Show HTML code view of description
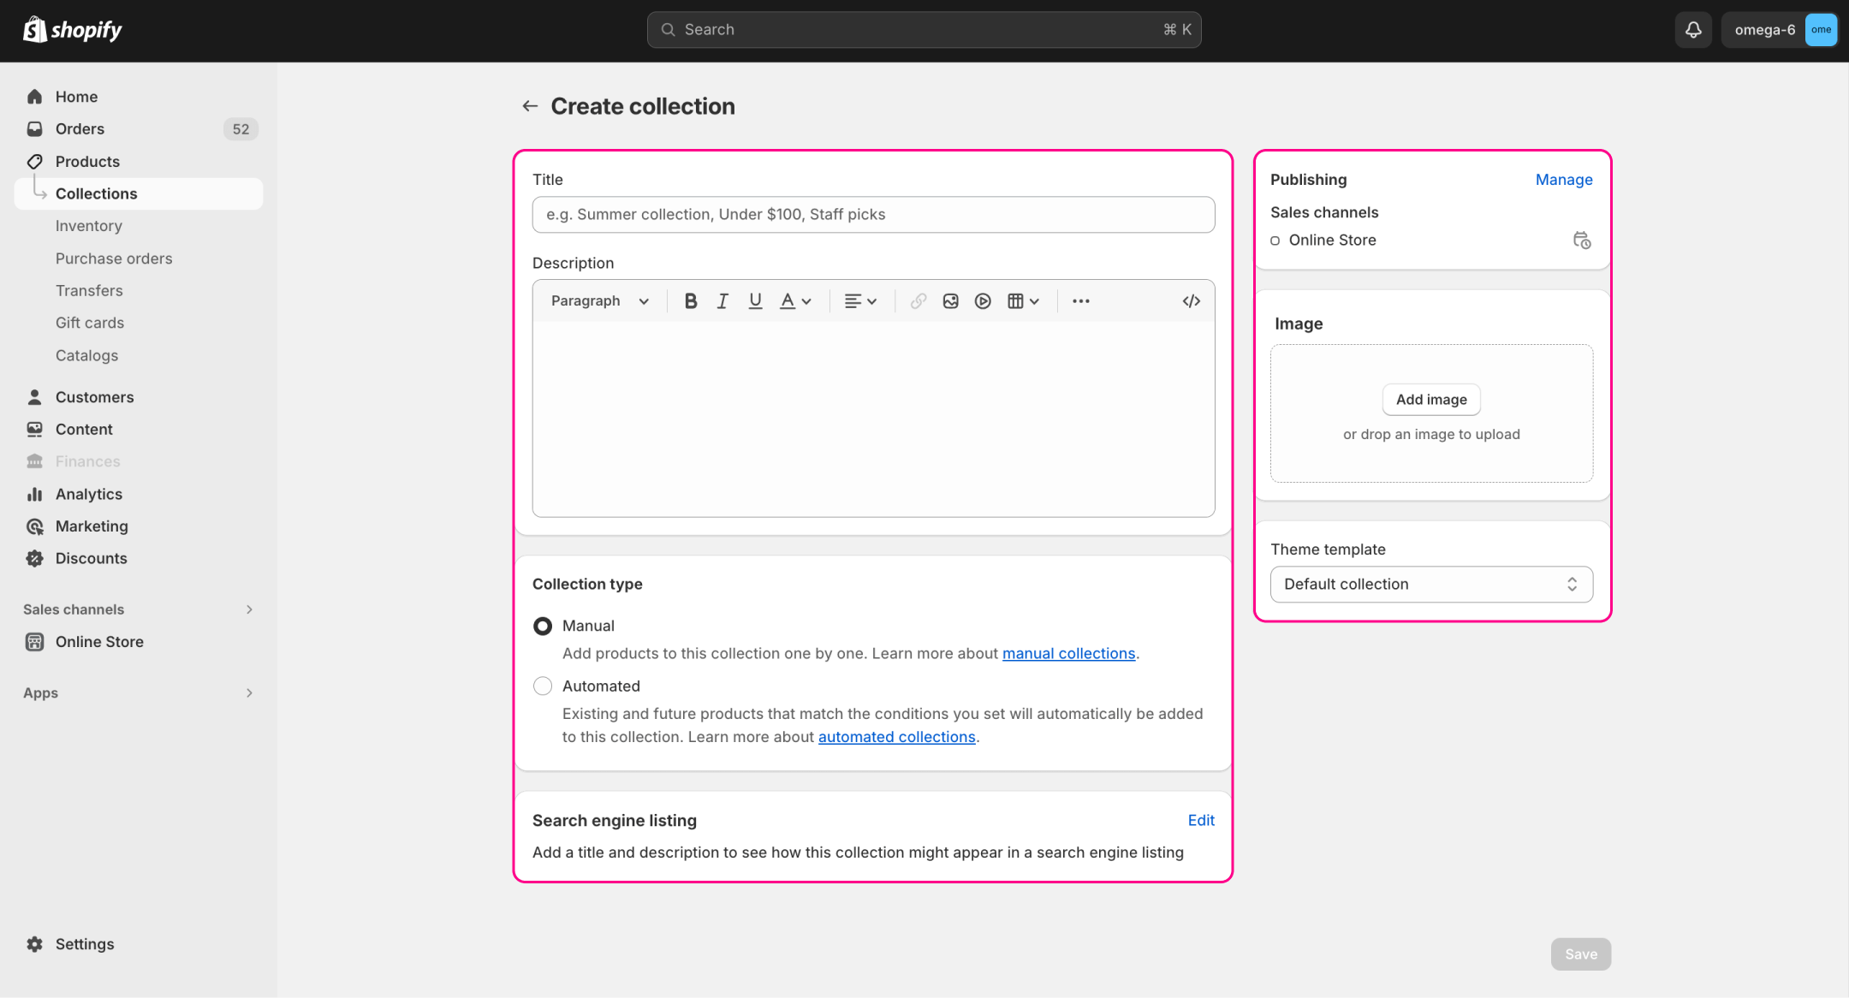Viewport: 1849px width, 998px height. coord(1191,300)
